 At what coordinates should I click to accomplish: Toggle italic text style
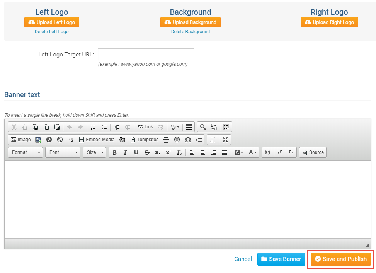tap(125, 152)
